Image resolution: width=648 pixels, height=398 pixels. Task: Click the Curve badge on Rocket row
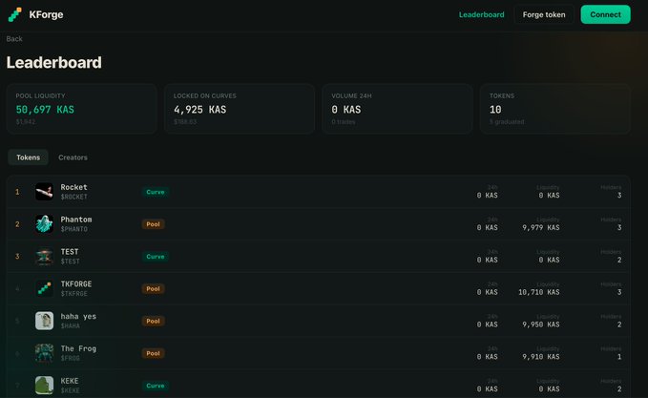(x=156, y=192)
